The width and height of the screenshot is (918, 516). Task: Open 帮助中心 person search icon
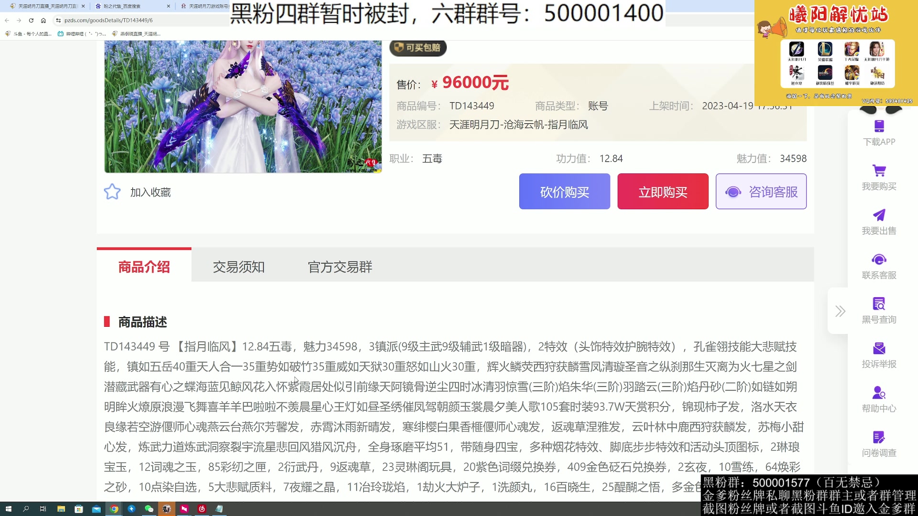pyautogui.click(x=879, y=392)
